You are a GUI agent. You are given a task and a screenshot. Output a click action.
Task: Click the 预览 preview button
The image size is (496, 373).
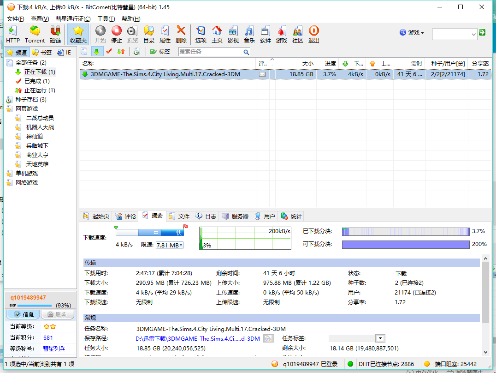click(133, 34)
